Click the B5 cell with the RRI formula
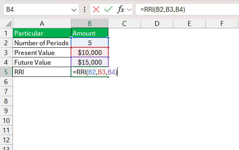This screenshot has height=150, width=239. [90, 72]
